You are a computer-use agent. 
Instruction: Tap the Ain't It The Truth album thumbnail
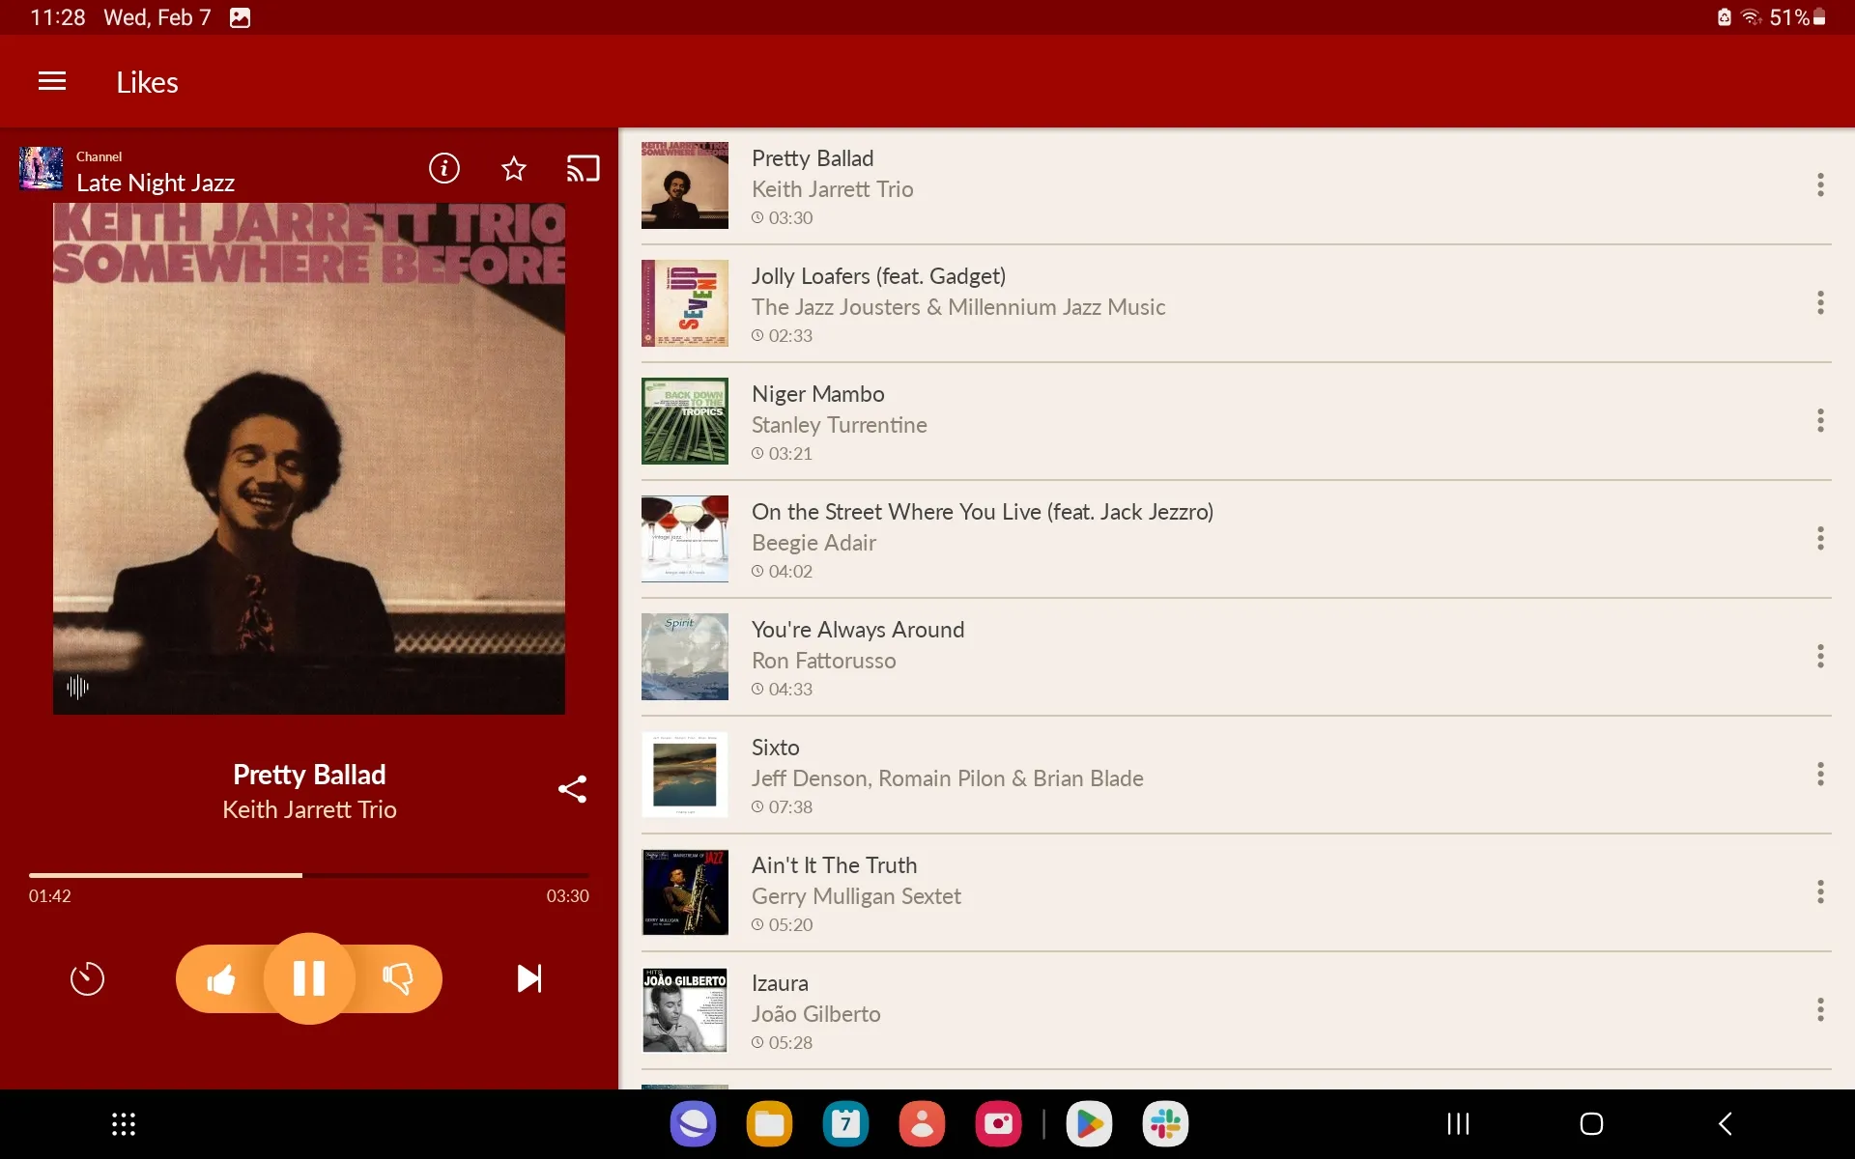(685, 892)
